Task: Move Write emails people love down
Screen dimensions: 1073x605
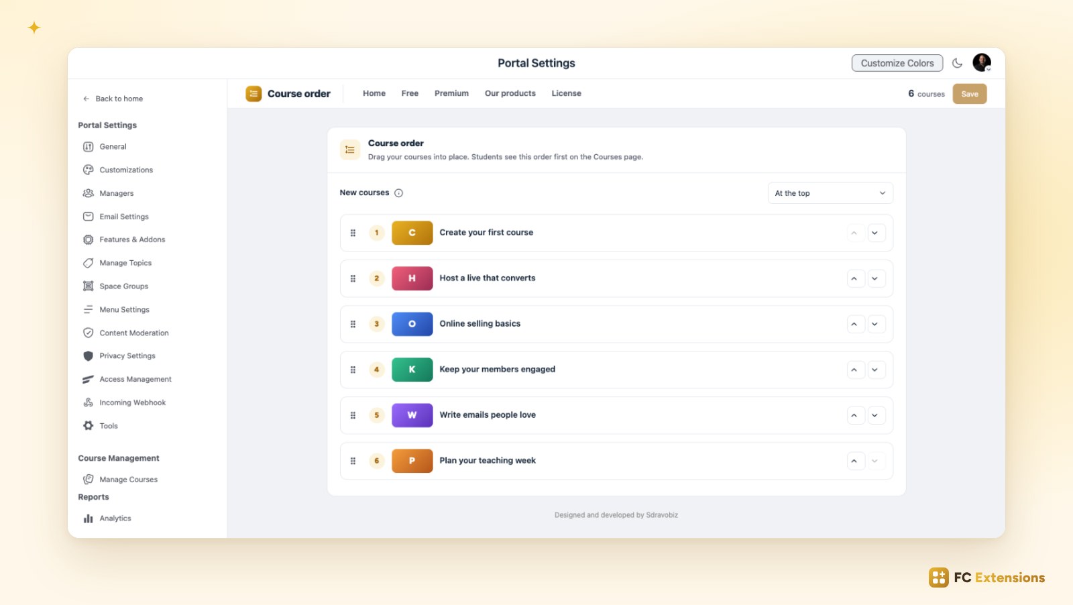Action: 876,415
